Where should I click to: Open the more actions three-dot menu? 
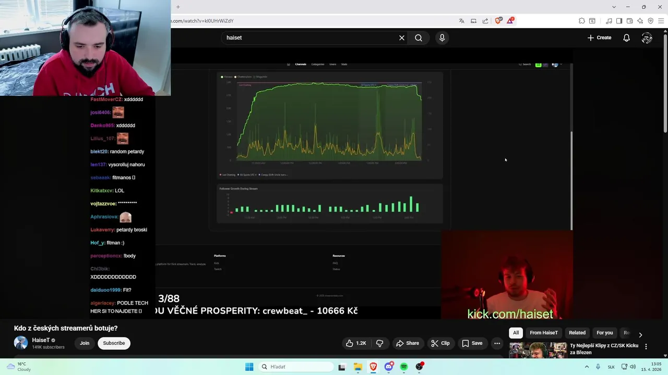(x=497, y=343)
